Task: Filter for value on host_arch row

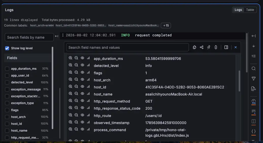Action: [71, 79]
